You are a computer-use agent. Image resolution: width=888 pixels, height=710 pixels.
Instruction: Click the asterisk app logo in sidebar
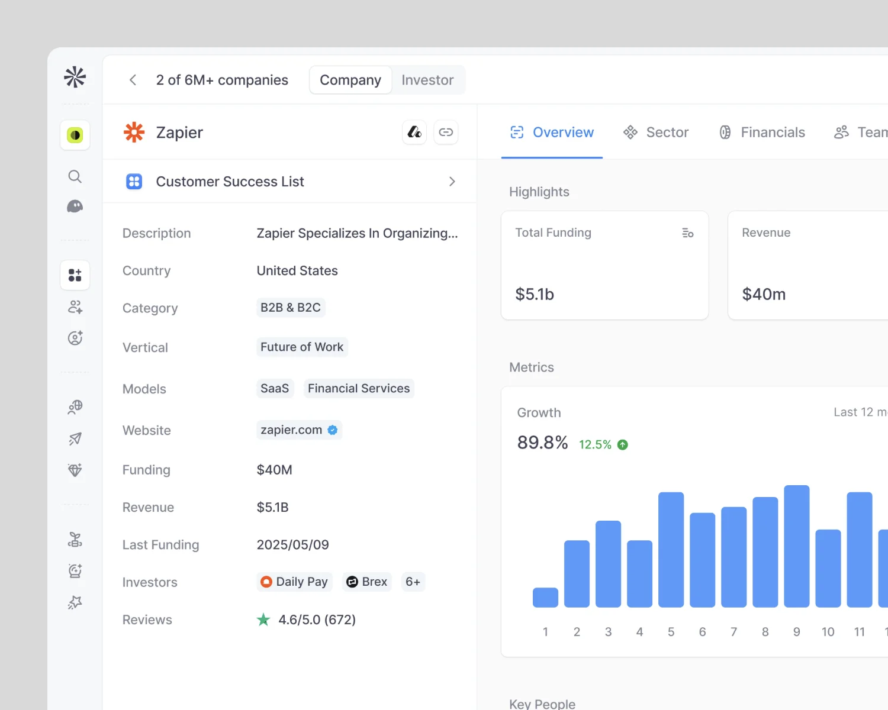(75, 77)
